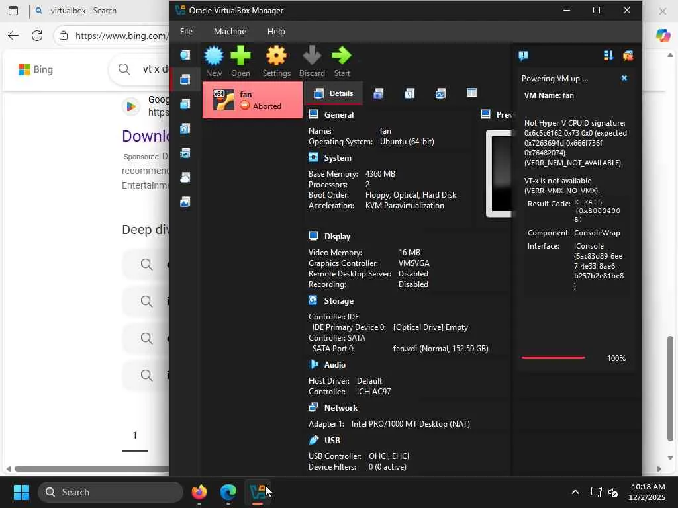Switch to the Activity tab icon
The height and width of the screenshot is (508, 678).
click(x=440, y=93)
